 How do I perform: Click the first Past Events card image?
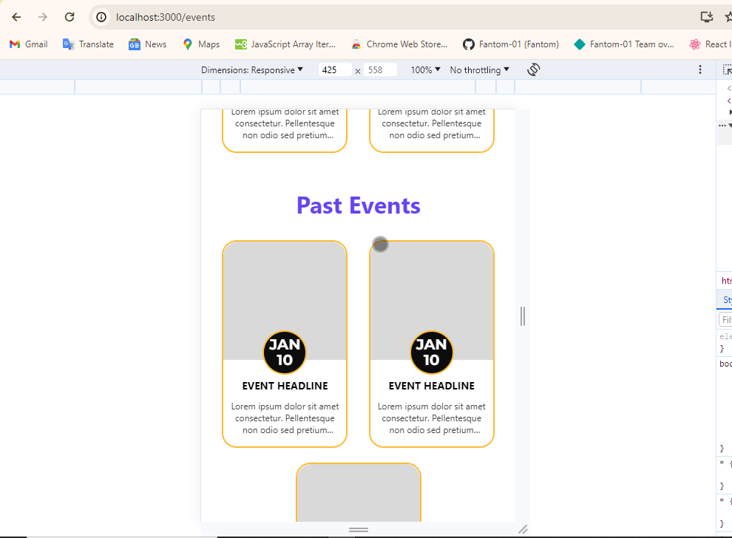[285, 301]
